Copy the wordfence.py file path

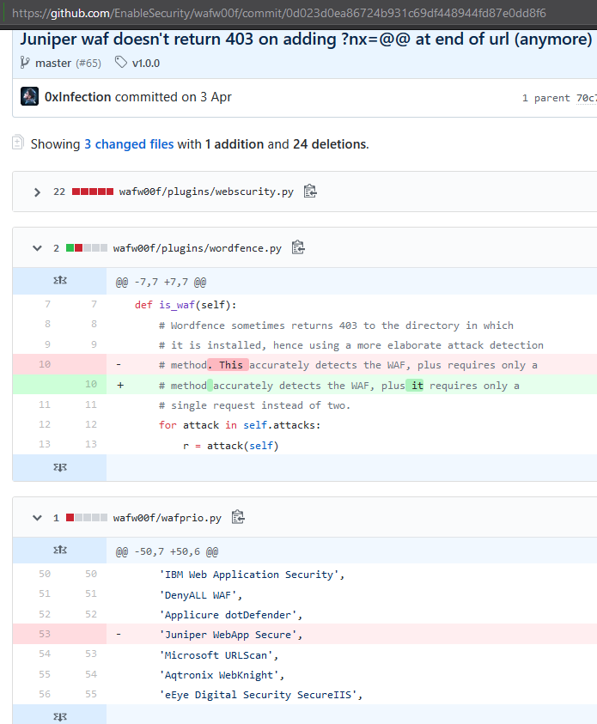(x=298, y=248)
